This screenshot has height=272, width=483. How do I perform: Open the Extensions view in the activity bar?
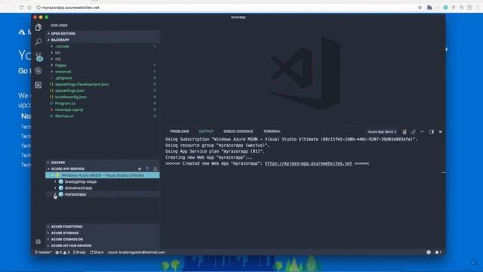[x=38, y=85]
